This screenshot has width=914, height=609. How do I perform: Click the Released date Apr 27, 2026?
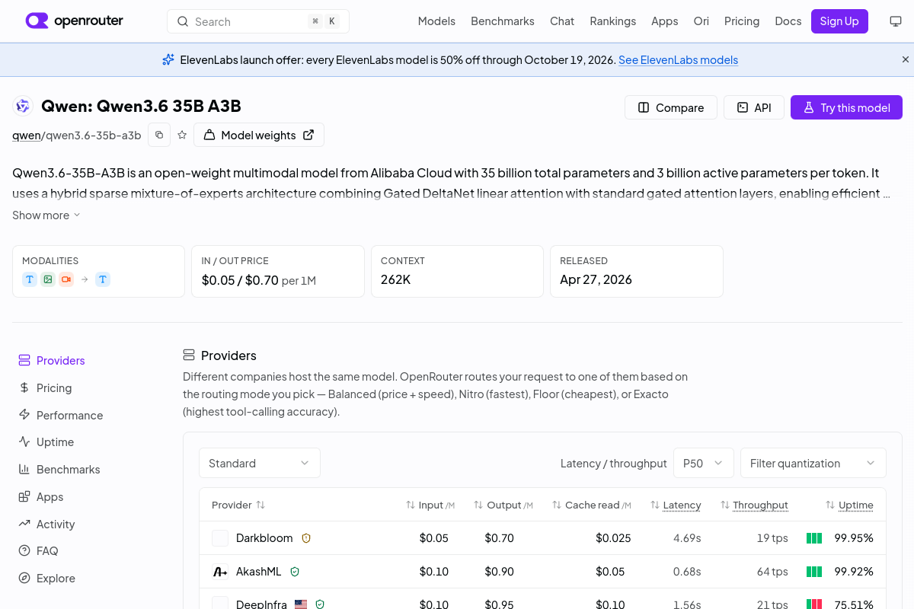(596, 279)
